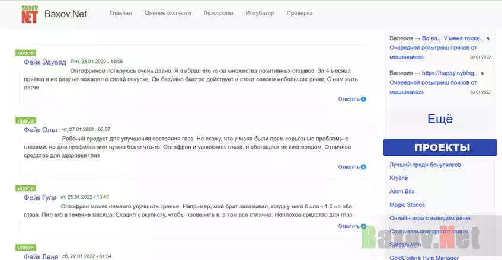
Task: Click reply arrow icon under Фейк Олег's comment
Action: (363, 167)
